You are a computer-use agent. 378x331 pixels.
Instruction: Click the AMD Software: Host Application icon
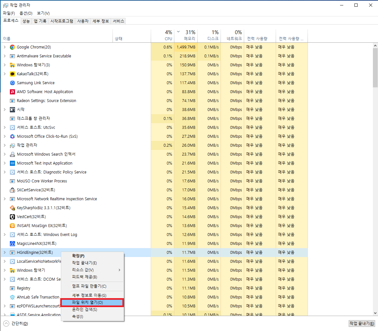12,92
